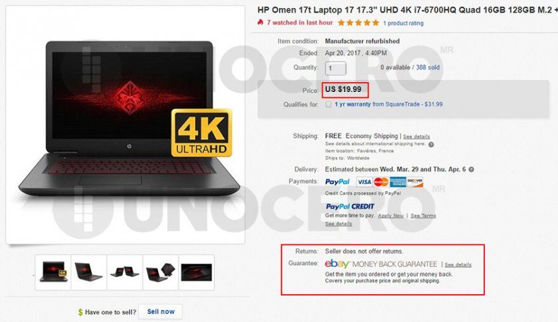Click the eBay Money Back Guarantee logo

[381, 264]
